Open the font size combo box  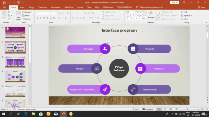[54, 13]
